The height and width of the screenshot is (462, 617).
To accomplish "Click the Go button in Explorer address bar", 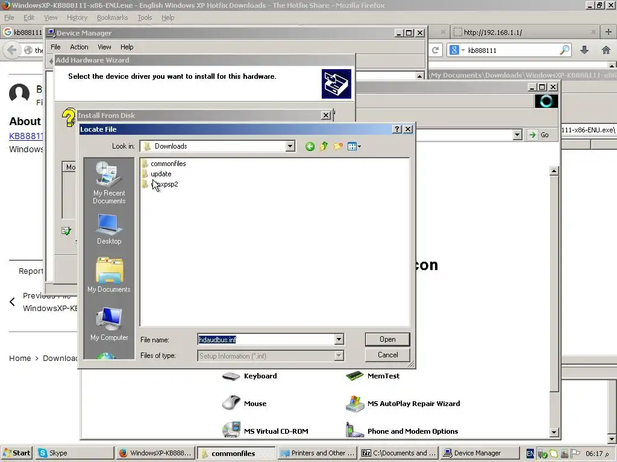I will click(x=539, y=135).
